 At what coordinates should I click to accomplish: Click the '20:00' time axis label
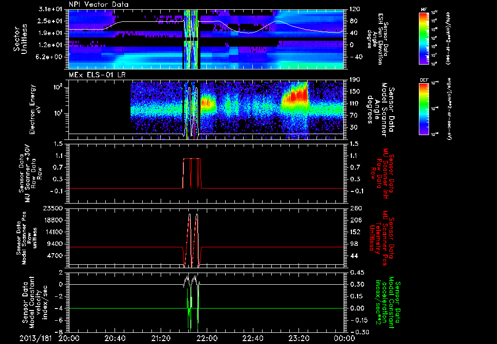tap(69, 338)
